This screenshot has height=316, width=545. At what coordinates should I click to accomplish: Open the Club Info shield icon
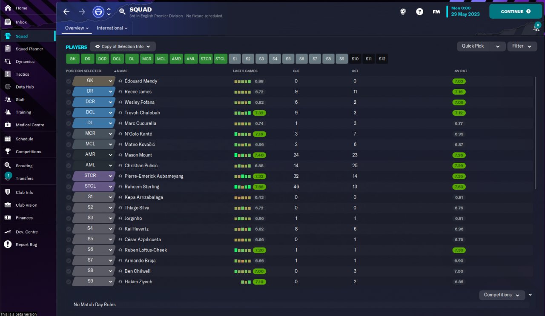pyautogui.click(x=8, y=193)
